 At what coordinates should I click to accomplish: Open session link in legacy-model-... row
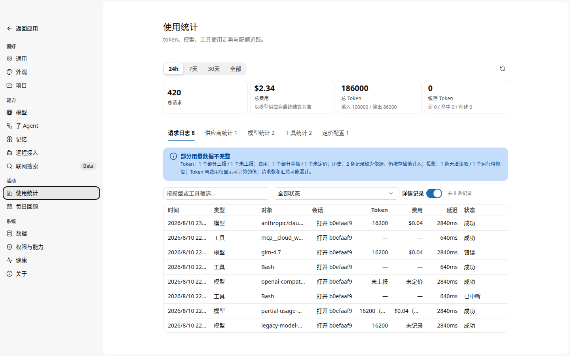334,326
